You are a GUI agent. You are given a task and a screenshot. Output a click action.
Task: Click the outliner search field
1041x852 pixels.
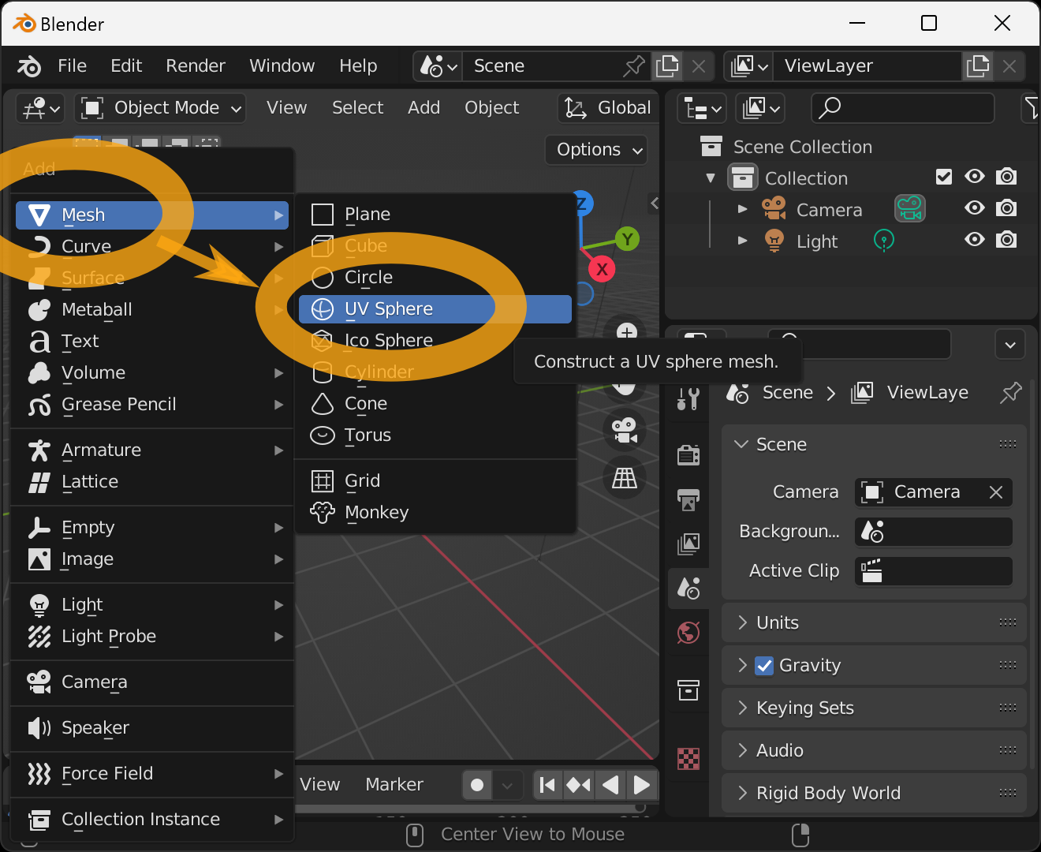(903, 108)
